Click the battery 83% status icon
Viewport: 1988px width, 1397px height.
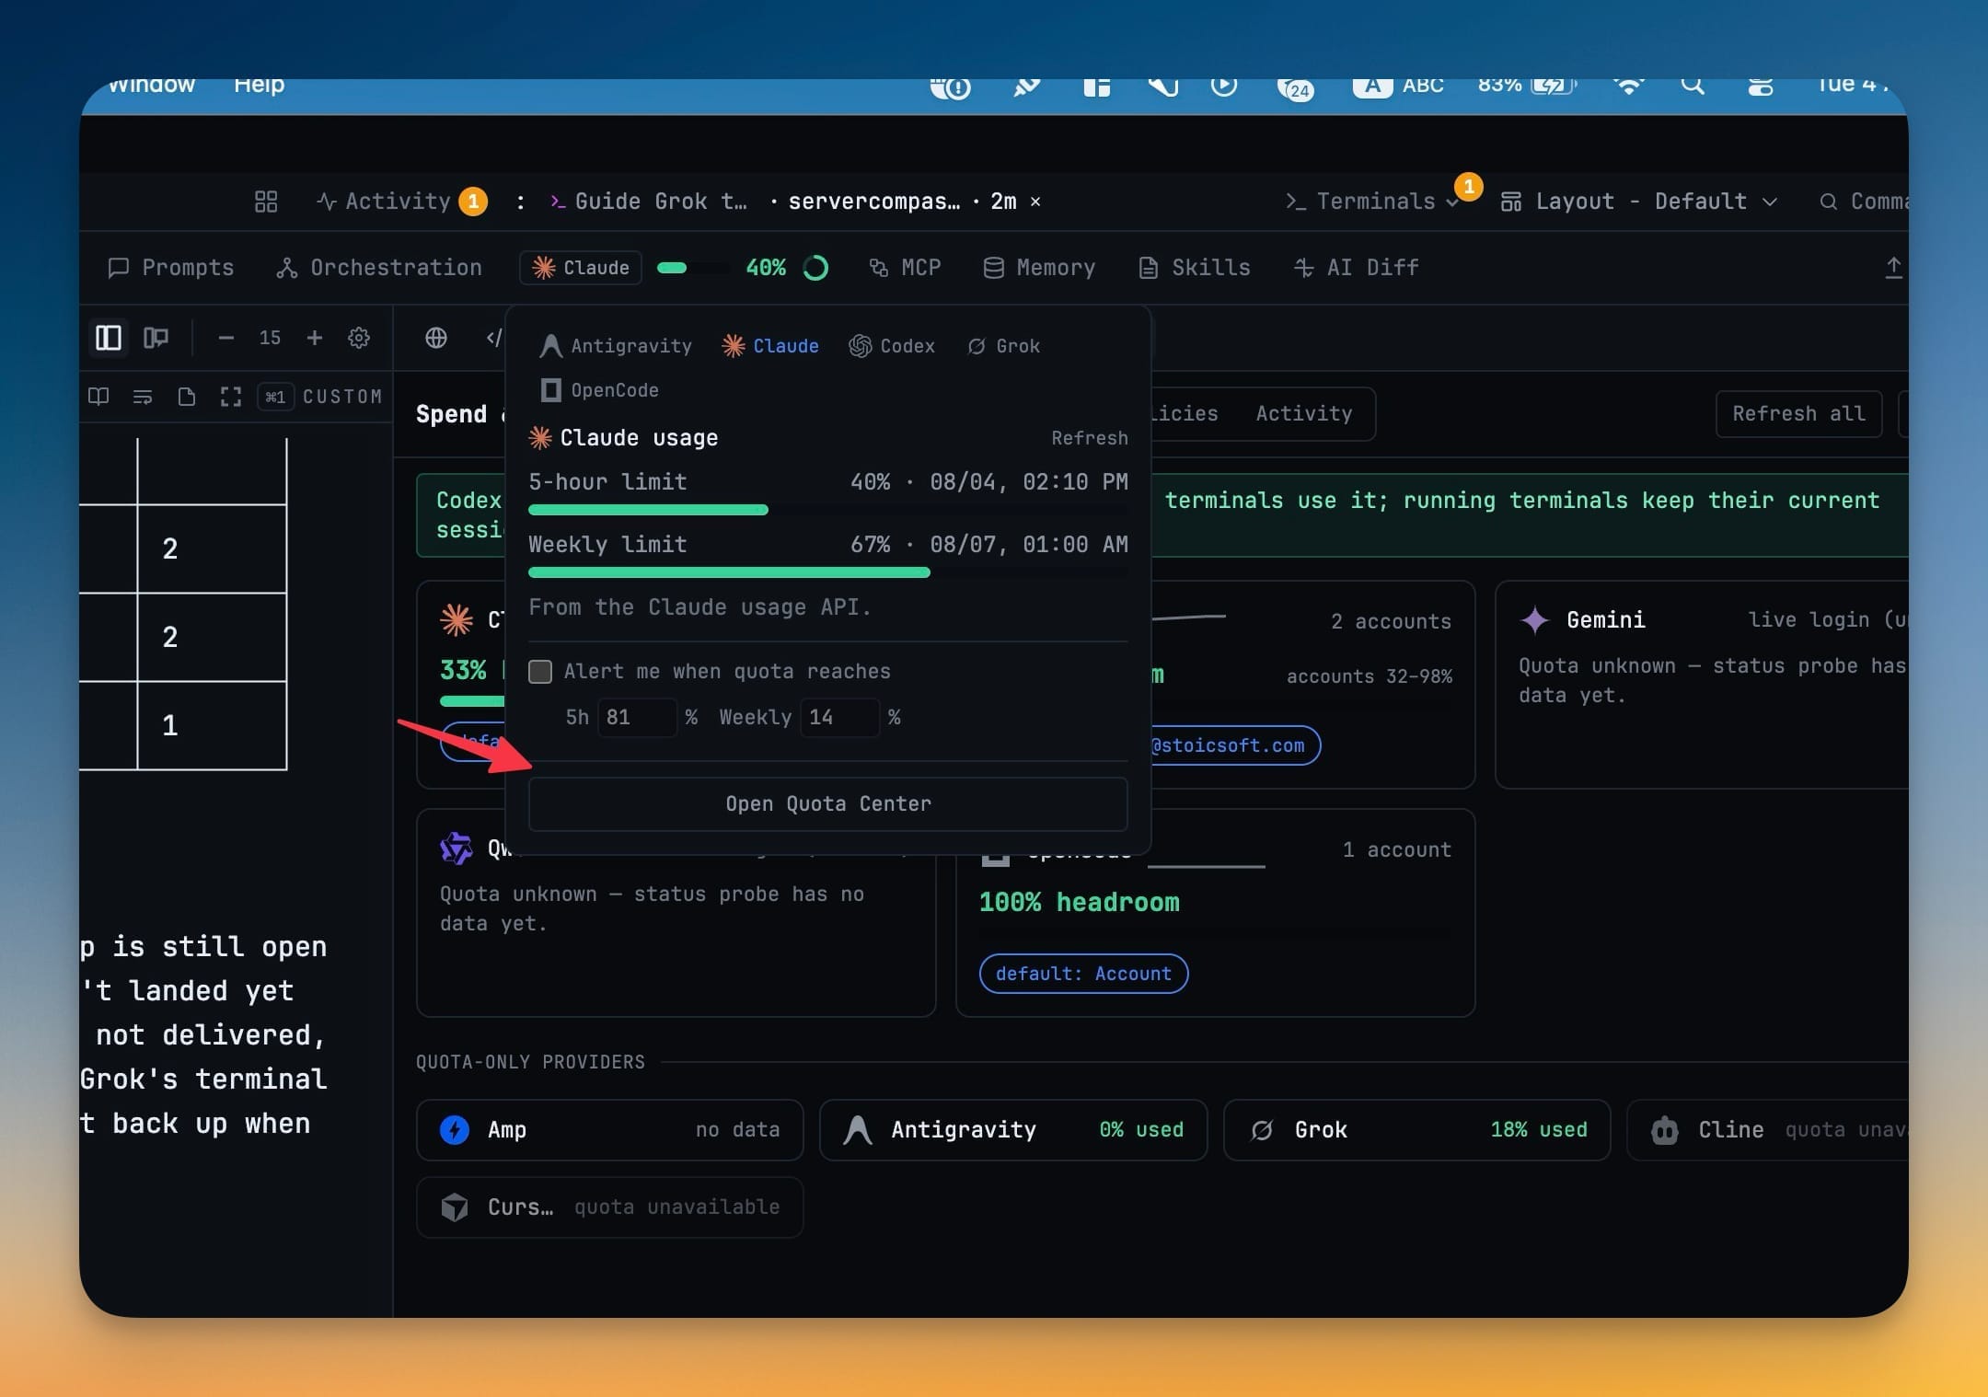click(x=1527, y=86)
